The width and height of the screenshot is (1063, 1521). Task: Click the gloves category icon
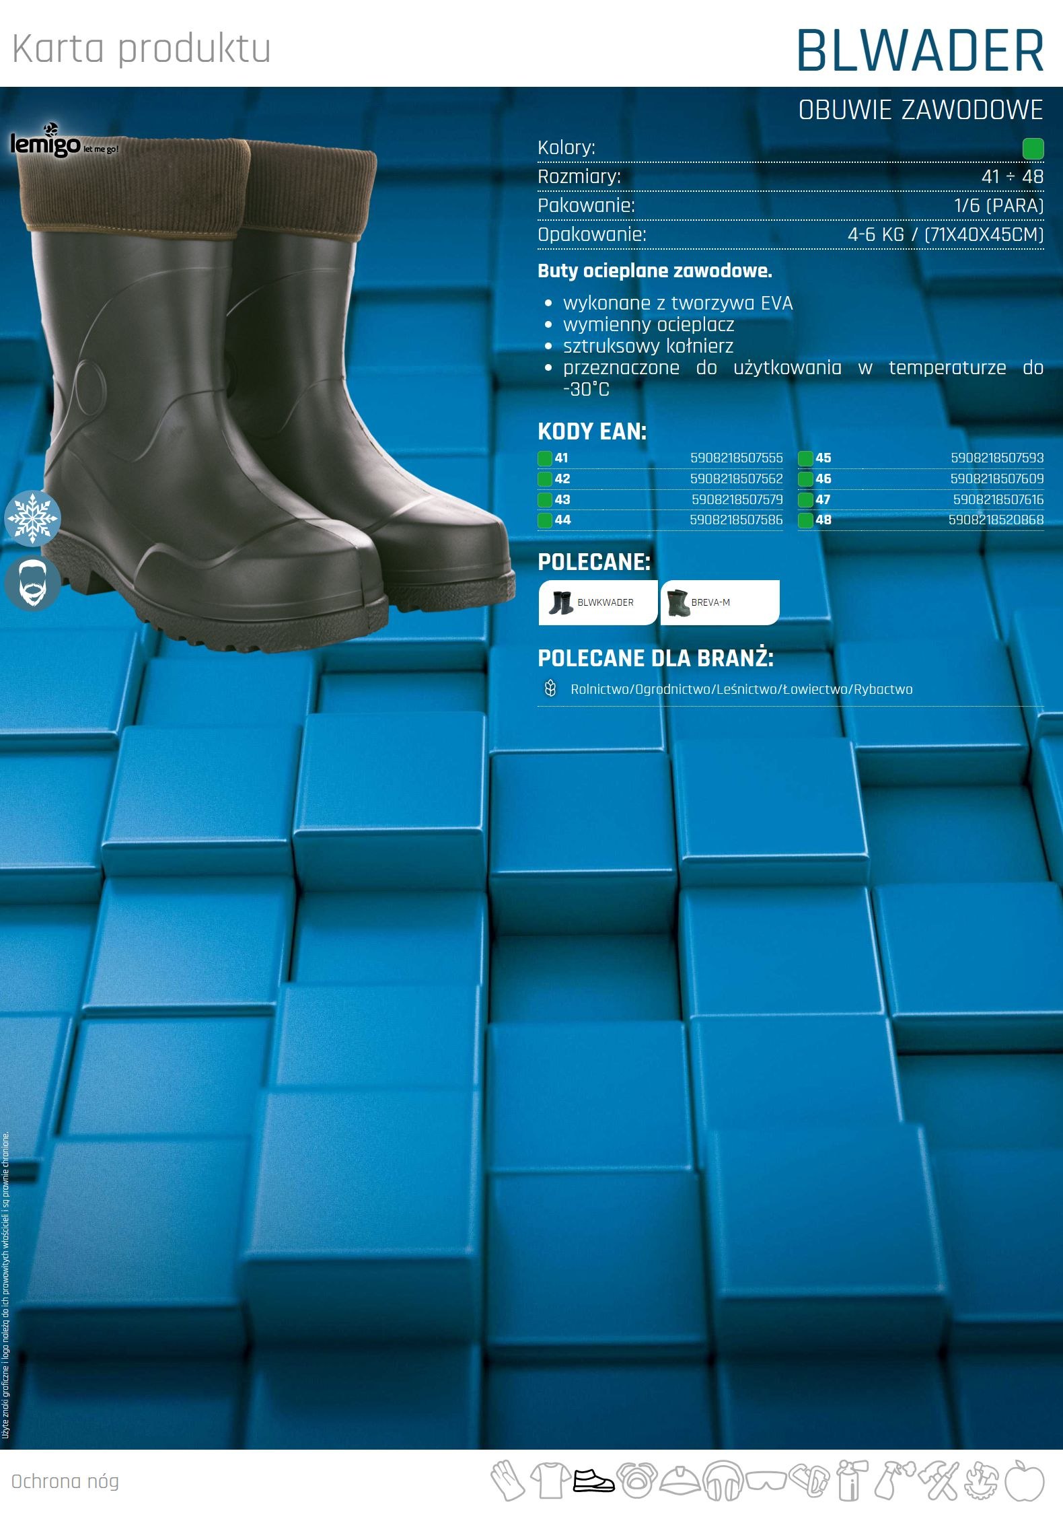point(507,1480)
